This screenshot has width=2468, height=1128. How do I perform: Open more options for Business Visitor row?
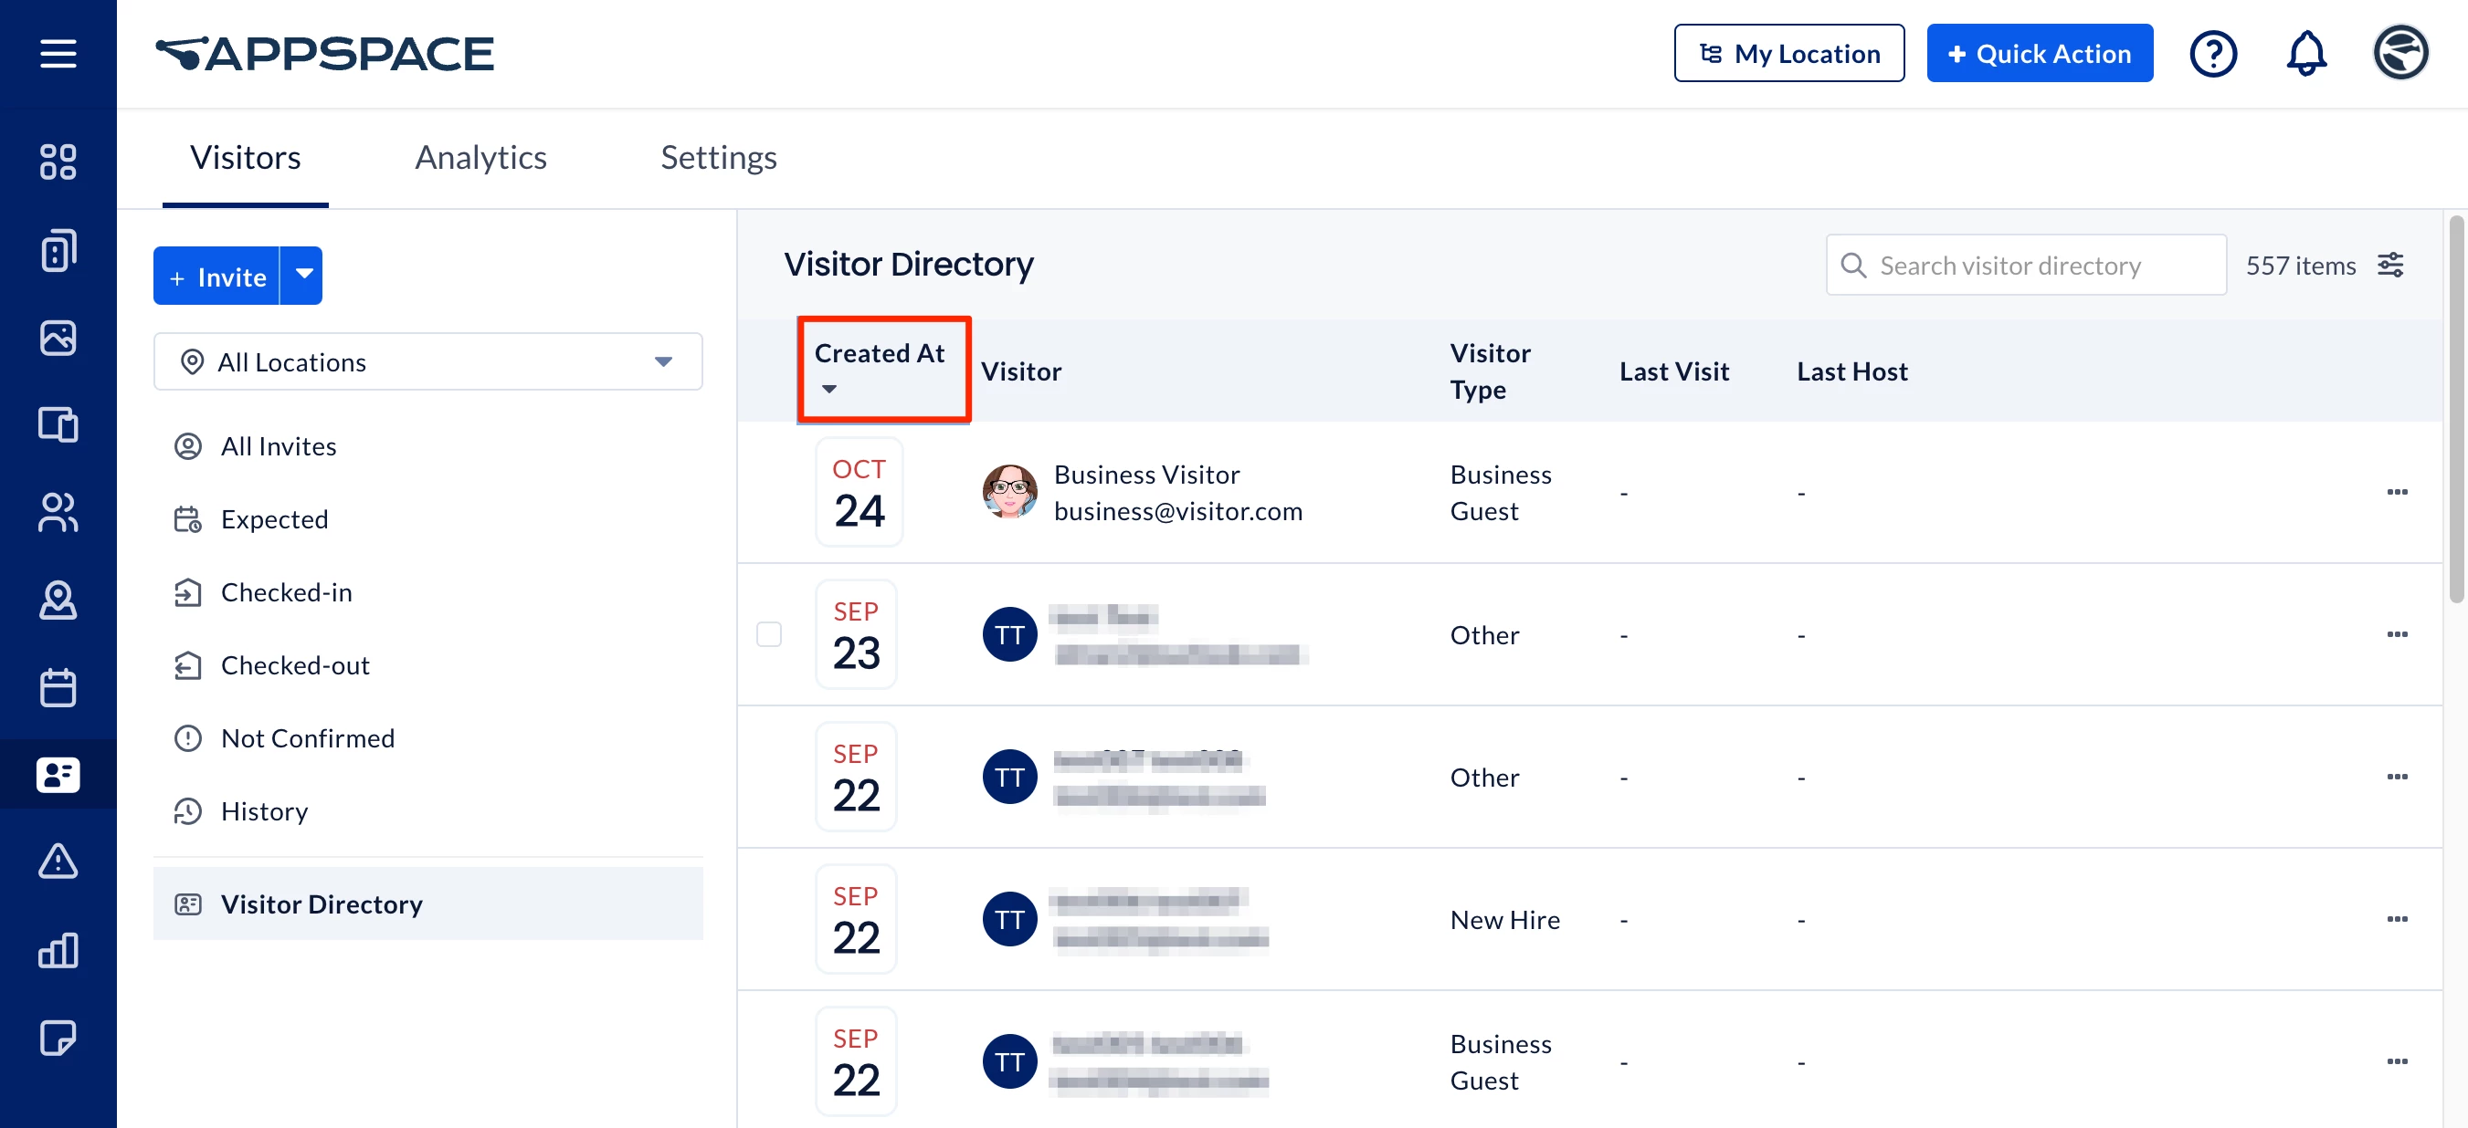2396,492
